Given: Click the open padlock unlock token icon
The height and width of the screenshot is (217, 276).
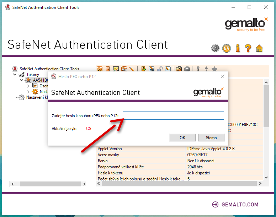Looking at the screenshot, I should click(160, 69).
